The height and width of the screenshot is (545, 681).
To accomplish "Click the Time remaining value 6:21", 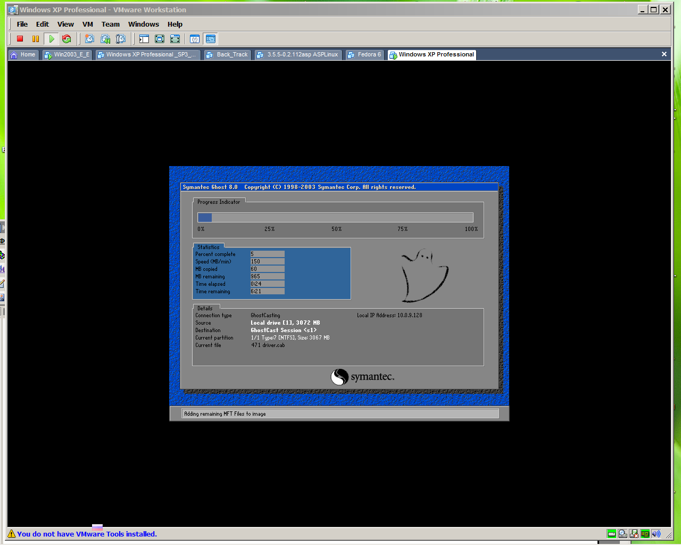I will click(x=268, y=291).
